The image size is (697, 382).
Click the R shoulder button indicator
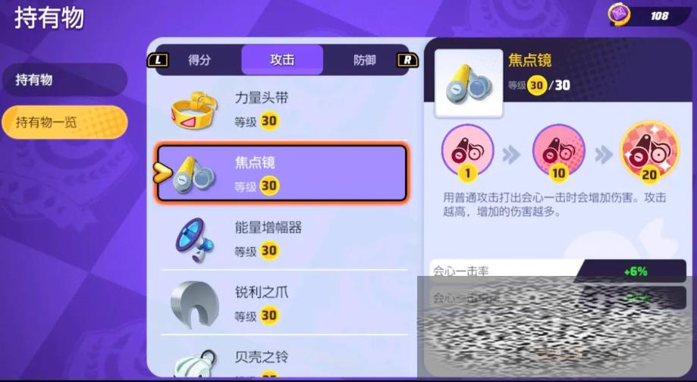tap(407, 60)
